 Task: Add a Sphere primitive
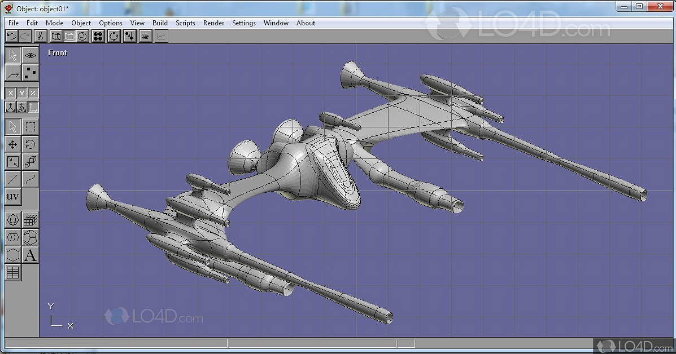click(x=13, y=220)
